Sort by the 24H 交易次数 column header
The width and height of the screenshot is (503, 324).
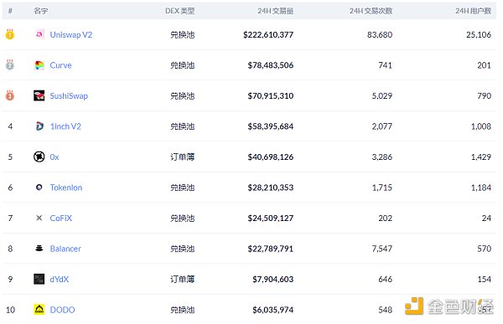(371, 11)
